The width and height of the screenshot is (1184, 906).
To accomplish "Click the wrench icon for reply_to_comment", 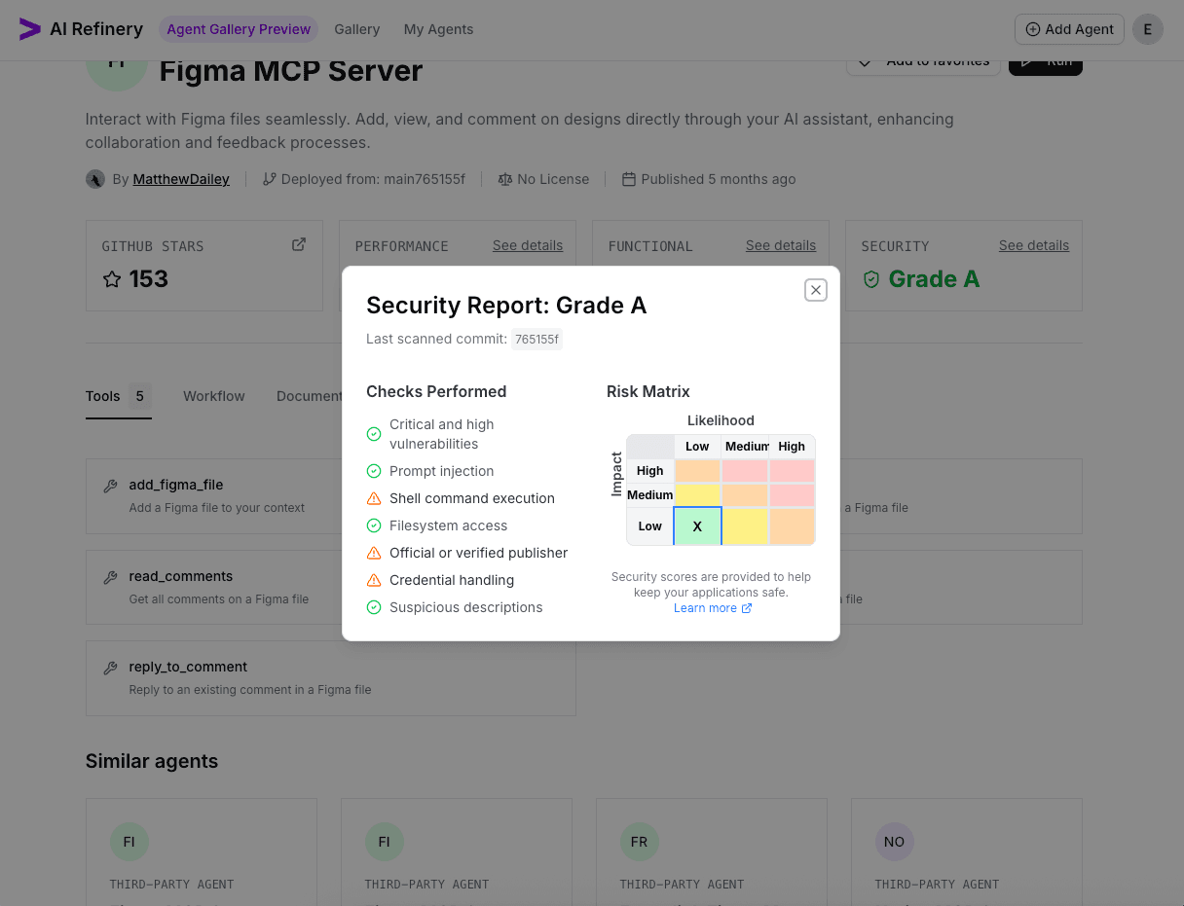I will tap(109, 666).
